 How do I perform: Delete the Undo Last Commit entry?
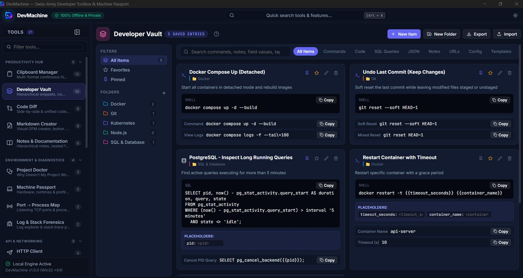coord(510,73)
